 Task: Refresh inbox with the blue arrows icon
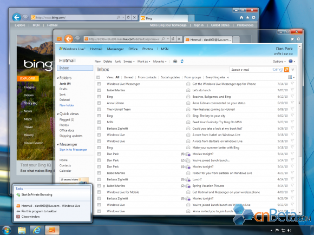182,62
